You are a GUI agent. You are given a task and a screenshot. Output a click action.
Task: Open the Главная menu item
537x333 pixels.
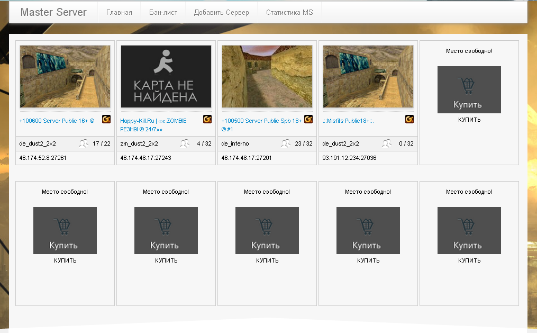click(119, 13)
